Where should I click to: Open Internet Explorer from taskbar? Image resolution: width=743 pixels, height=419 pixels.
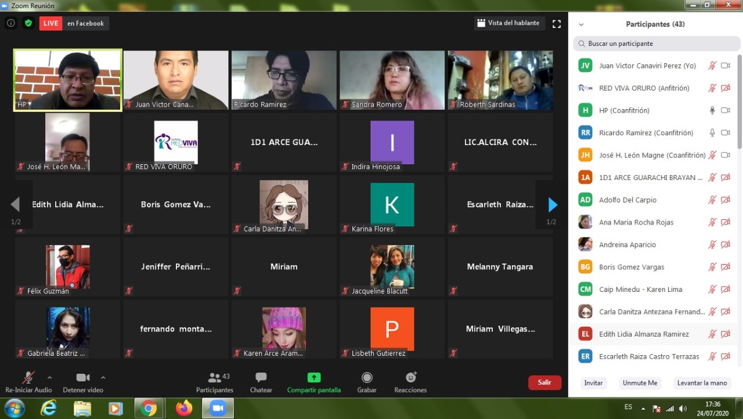point(49,409)
